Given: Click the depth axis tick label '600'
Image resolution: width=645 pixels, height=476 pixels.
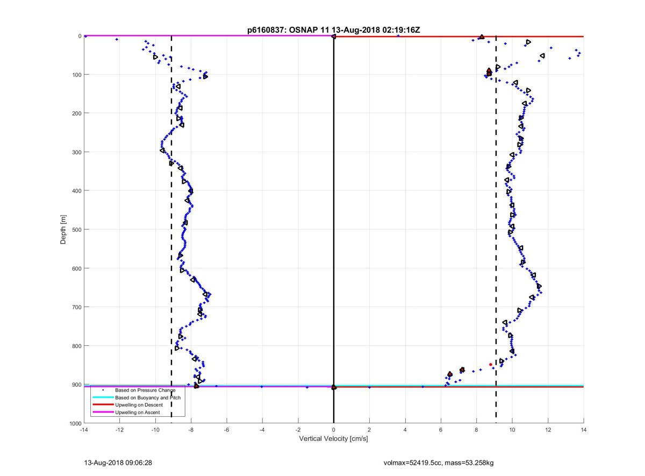Looking at the screenshot, I should [76, 268].
